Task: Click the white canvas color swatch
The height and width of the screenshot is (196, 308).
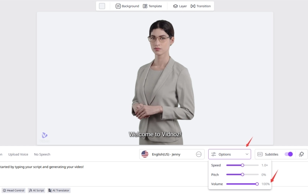Action: tap(102, 6)
